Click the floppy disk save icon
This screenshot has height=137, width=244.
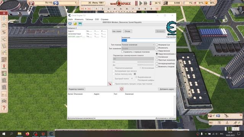pos(80,24)
